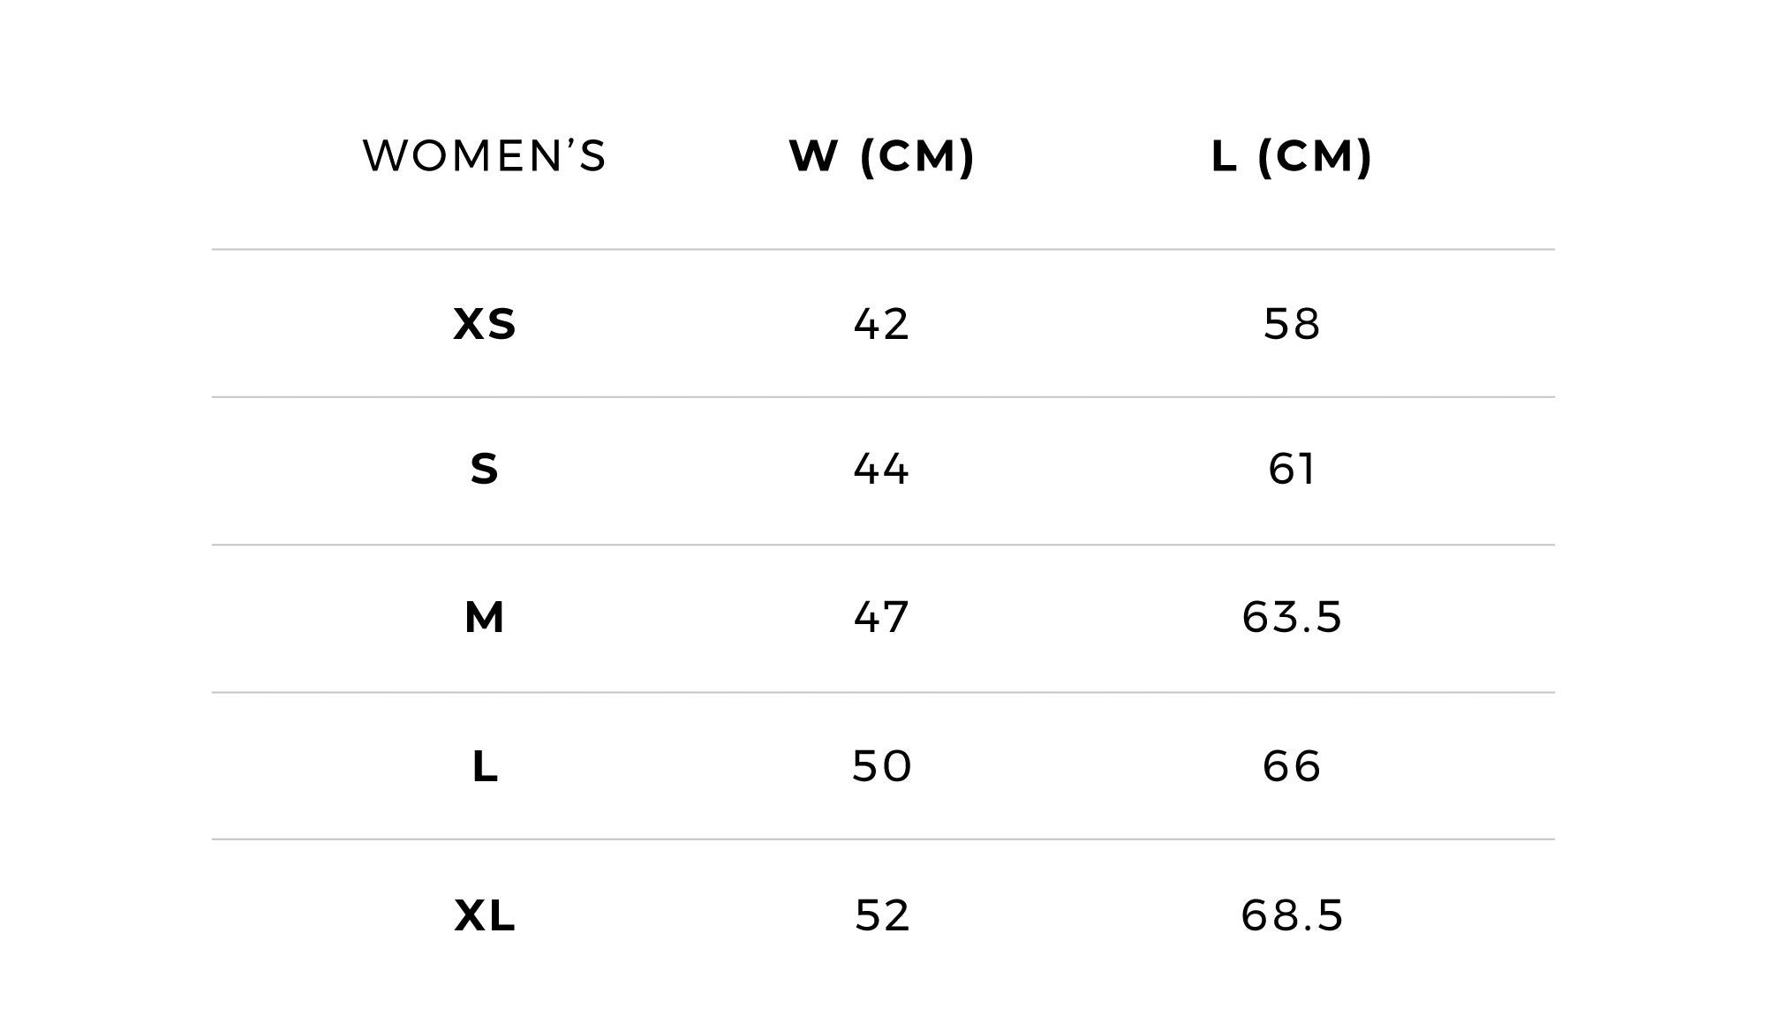Click the XS length value 58
This screenshot has width=1765, height=1031.
coord(1291,324)
